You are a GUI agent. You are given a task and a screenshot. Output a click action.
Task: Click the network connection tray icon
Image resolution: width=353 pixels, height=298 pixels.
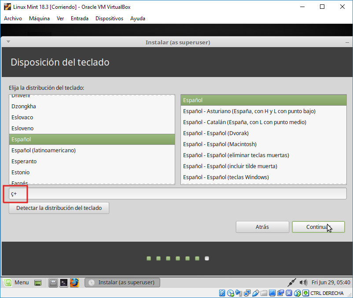tap(292, 282)
